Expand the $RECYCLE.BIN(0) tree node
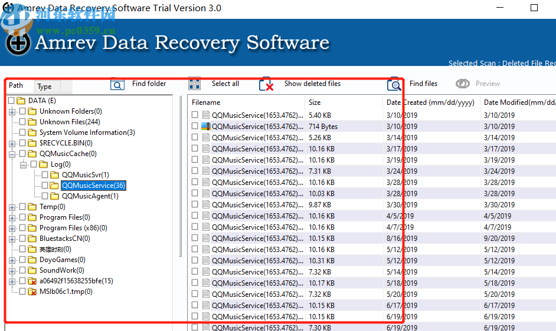Screen dimensions: 556x331 coord(12,143)
